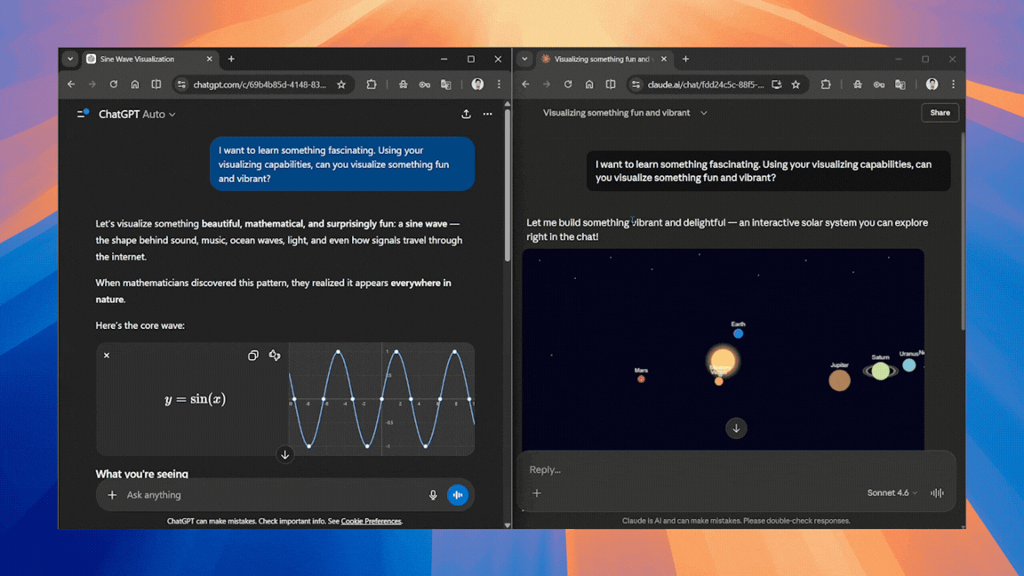Open the Sonnet 4.6 model dropdown
The height and width of the screenshot is (576, 1024).
point(892,492)
